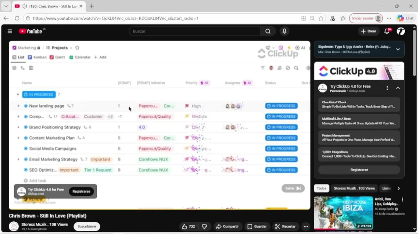
Task: Save video with Guardar button
Action: point(257,227)
